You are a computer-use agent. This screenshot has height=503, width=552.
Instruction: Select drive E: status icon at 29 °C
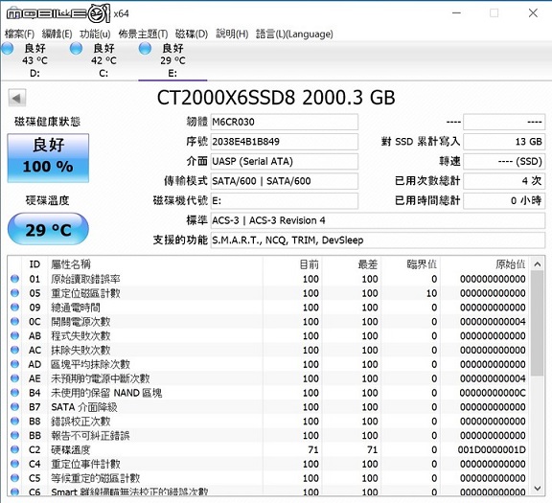[x=145, y=49]
